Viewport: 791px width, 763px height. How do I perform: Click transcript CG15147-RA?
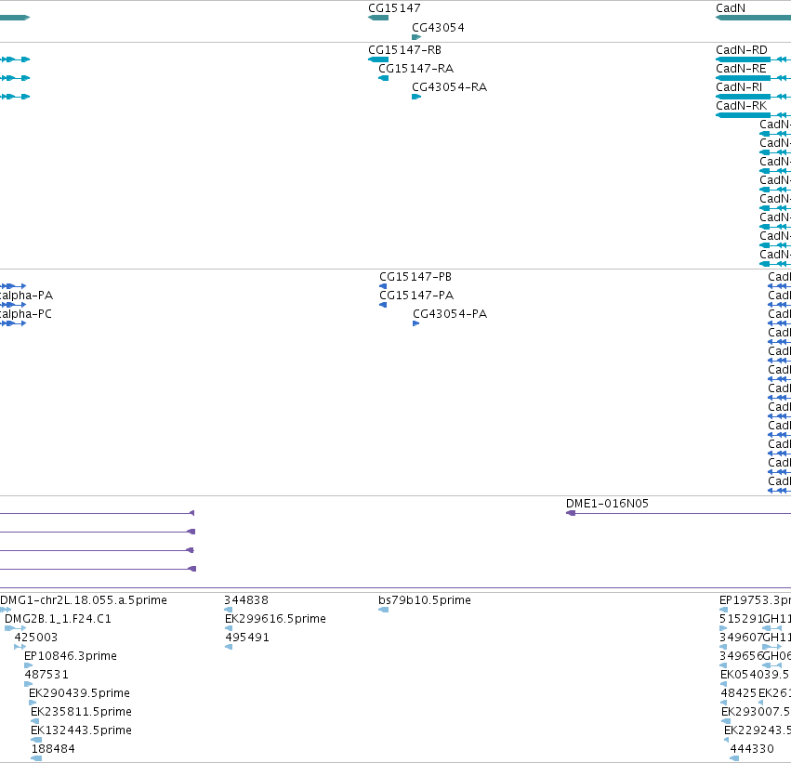(415, 69)
